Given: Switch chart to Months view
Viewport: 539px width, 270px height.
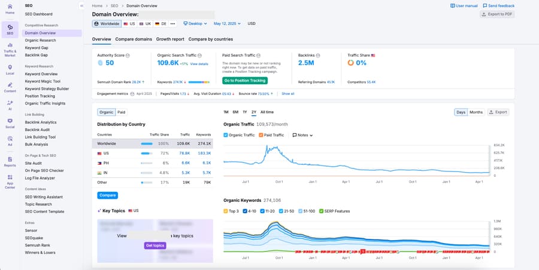Looking at the screenshot, I should [476, 112].
